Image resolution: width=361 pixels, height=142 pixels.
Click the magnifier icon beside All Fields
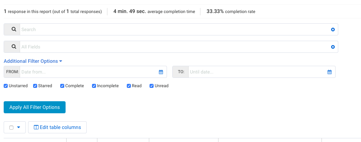coord(14,47)
